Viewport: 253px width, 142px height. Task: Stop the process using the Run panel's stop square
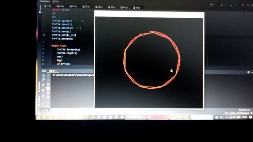43,85
